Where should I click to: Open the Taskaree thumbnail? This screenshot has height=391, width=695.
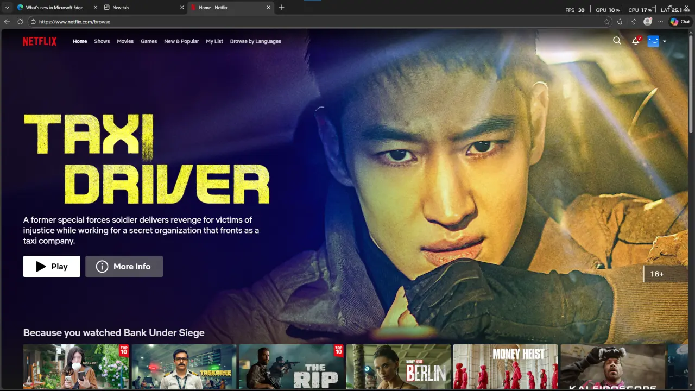(184, 367)
